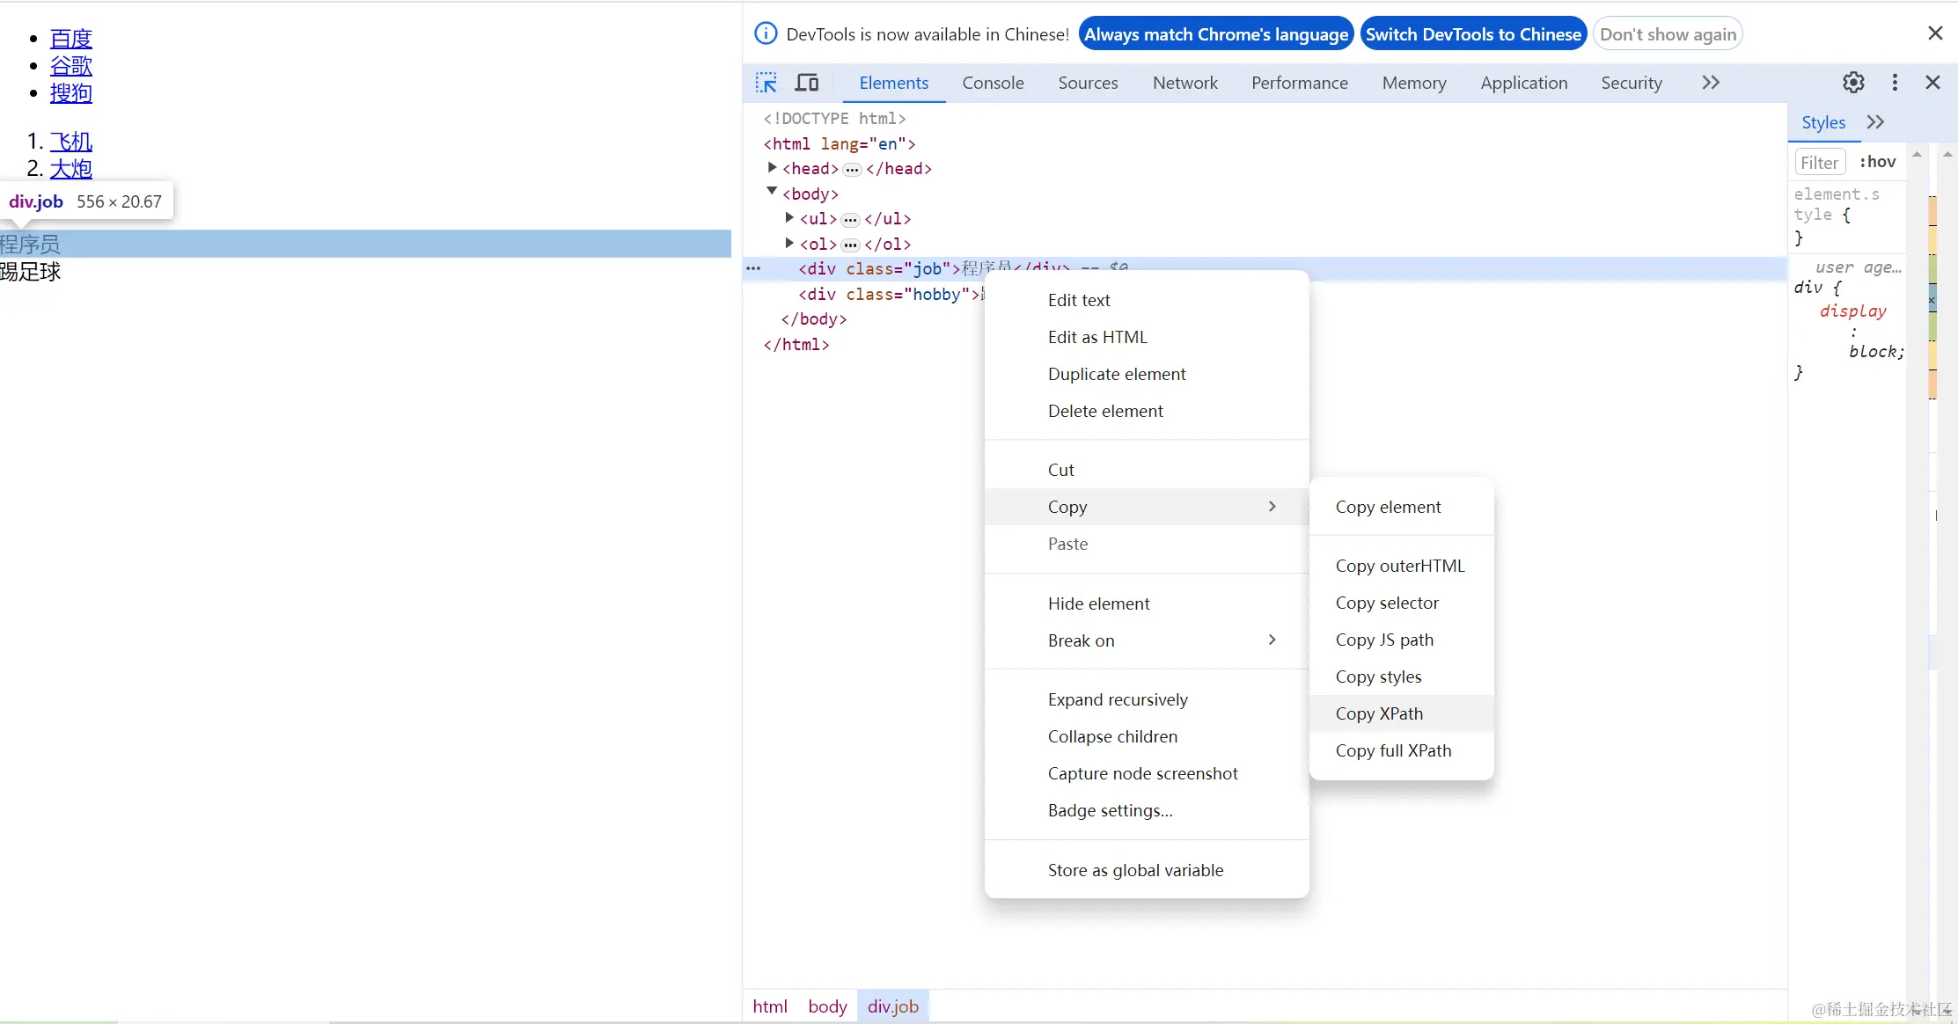Open the 搜狗 link
This screenshot has width=1958, height=1024.
click(x=71, y=93)
